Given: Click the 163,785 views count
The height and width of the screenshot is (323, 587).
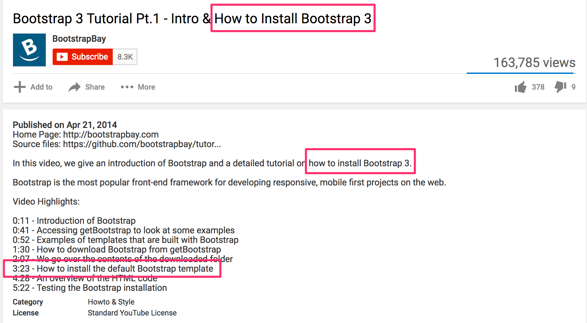Looking at the screenshot, I should (x=534, y=63).
